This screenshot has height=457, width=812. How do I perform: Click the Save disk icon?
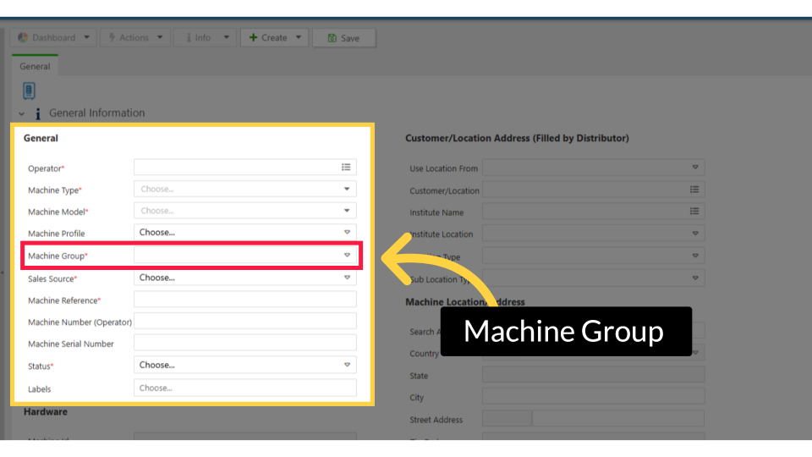(332, 38)
